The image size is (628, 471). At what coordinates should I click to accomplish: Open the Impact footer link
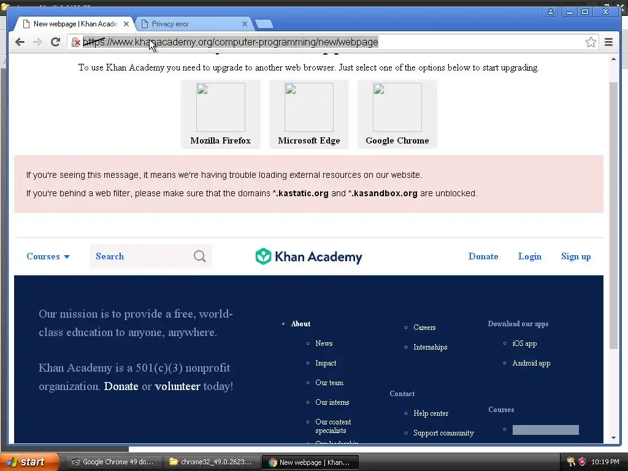click(326, 363)
